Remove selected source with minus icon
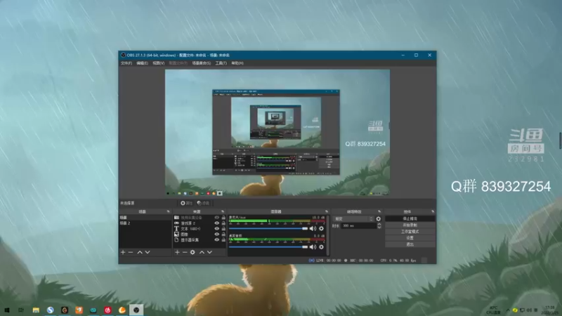This screenshot has height=316, width=562. coord(185,253)
